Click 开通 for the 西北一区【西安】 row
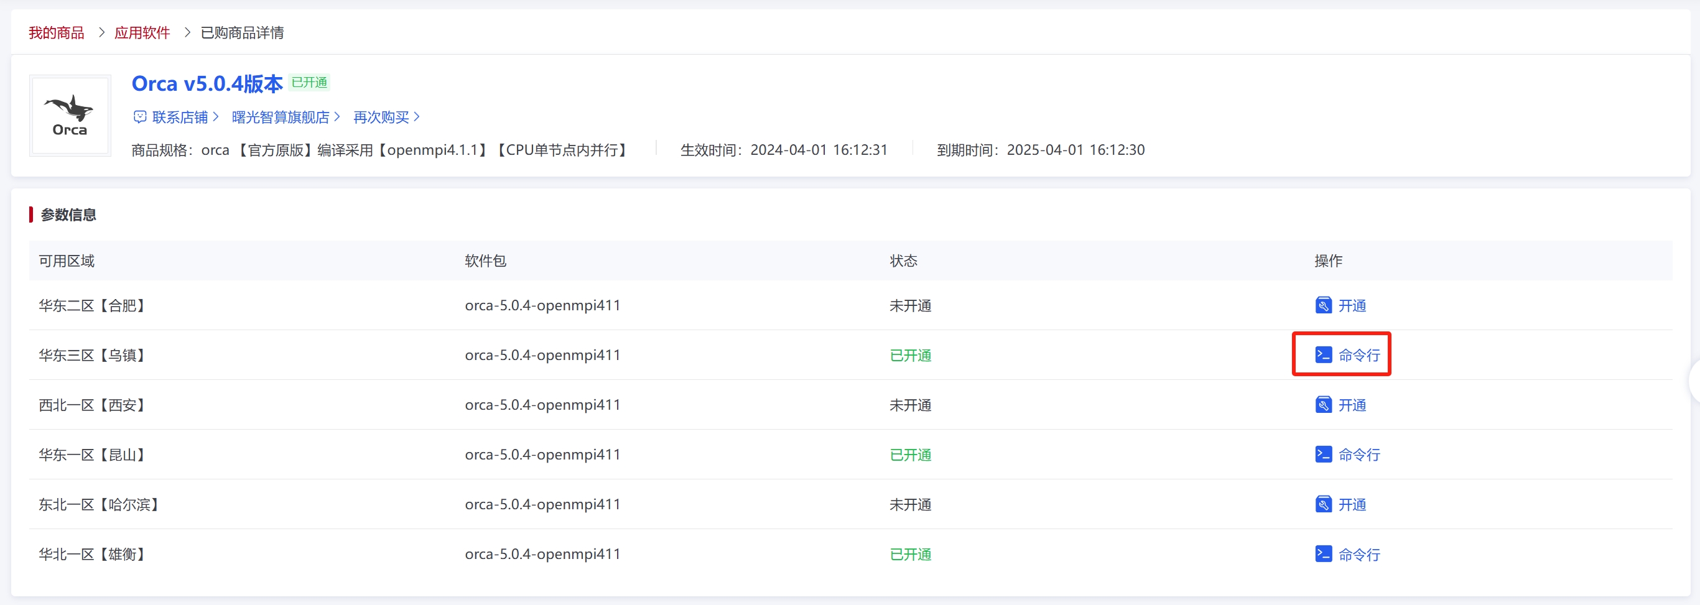Image resolution: width=1700 pixels, height=605 pixels. point(1352,405)
